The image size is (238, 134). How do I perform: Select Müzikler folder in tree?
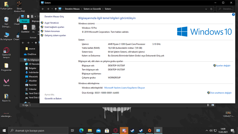[31, 81]
